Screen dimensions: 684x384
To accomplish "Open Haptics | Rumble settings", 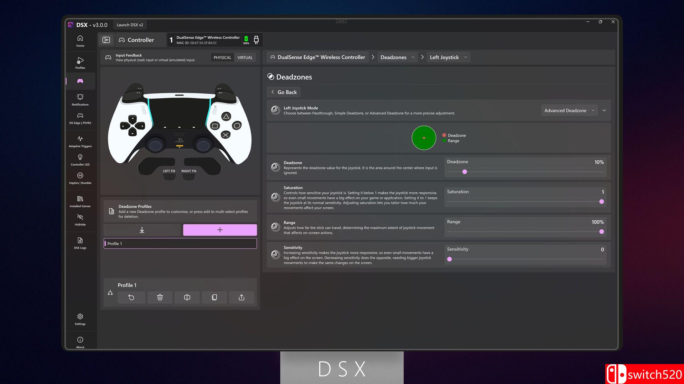I will click(x=80, y=178).
